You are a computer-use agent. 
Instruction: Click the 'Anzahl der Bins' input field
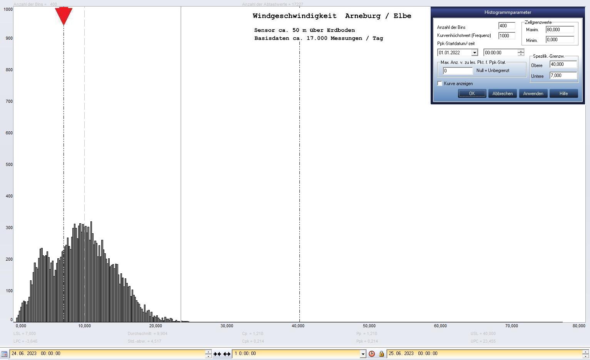pyautogui.click(x=506, y=26)
